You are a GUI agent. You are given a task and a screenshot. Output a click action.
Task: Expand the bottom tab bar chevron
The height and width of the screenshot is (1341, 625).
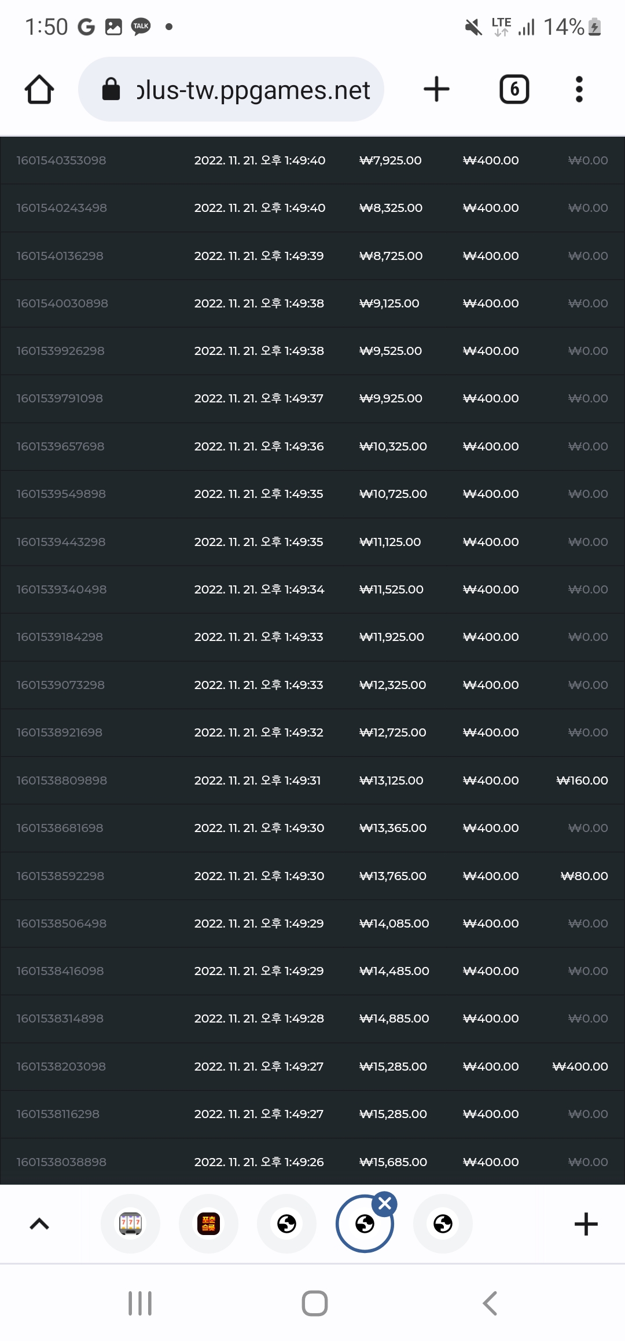pyautogui.click(x=39, y=1223)
